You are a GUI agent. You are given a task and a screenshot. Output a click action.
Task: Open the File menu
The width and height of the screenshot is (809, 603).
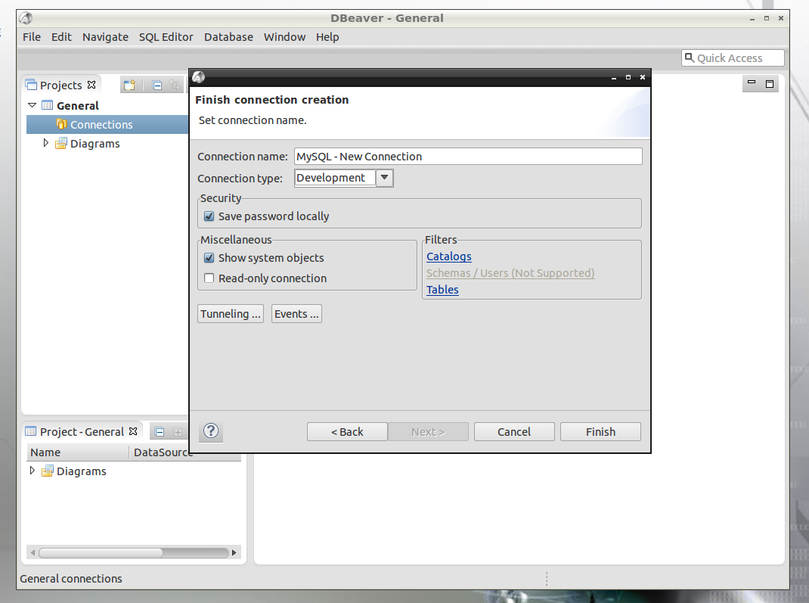tap(32, 37)
